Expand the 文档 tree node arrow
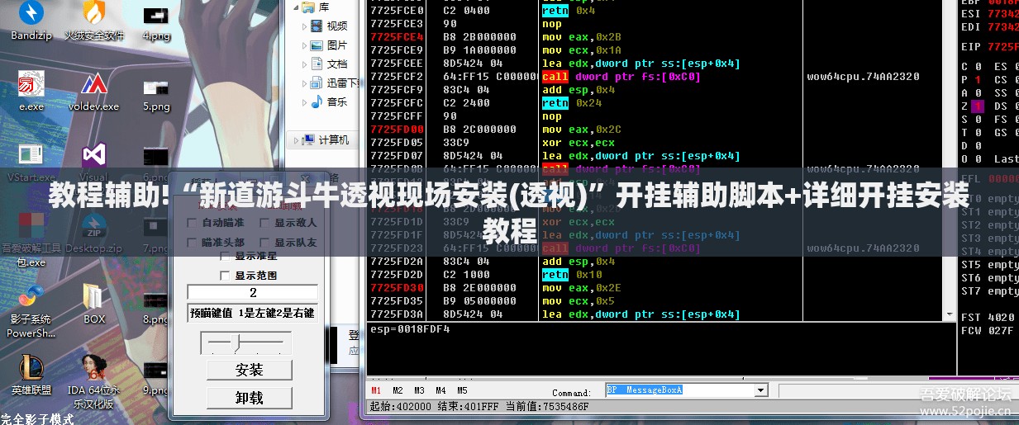Viewport: 1019px width, 425px height. pyautogui.click(x=304, y=64)
